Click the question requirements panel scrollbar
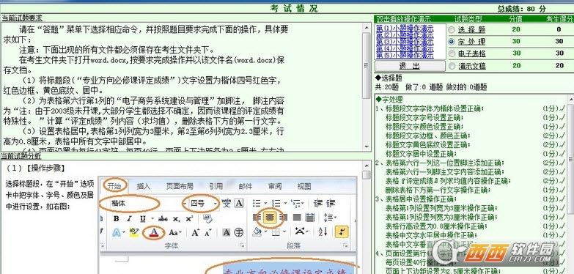The height and width of the screenshot is (274, 574). (x=367, y=87)
